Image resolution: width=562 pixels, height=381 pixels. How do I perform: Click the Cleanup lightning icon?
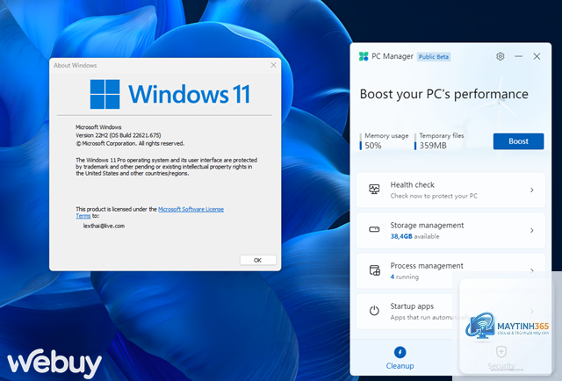pyautogui.click(x=400, y=352)
